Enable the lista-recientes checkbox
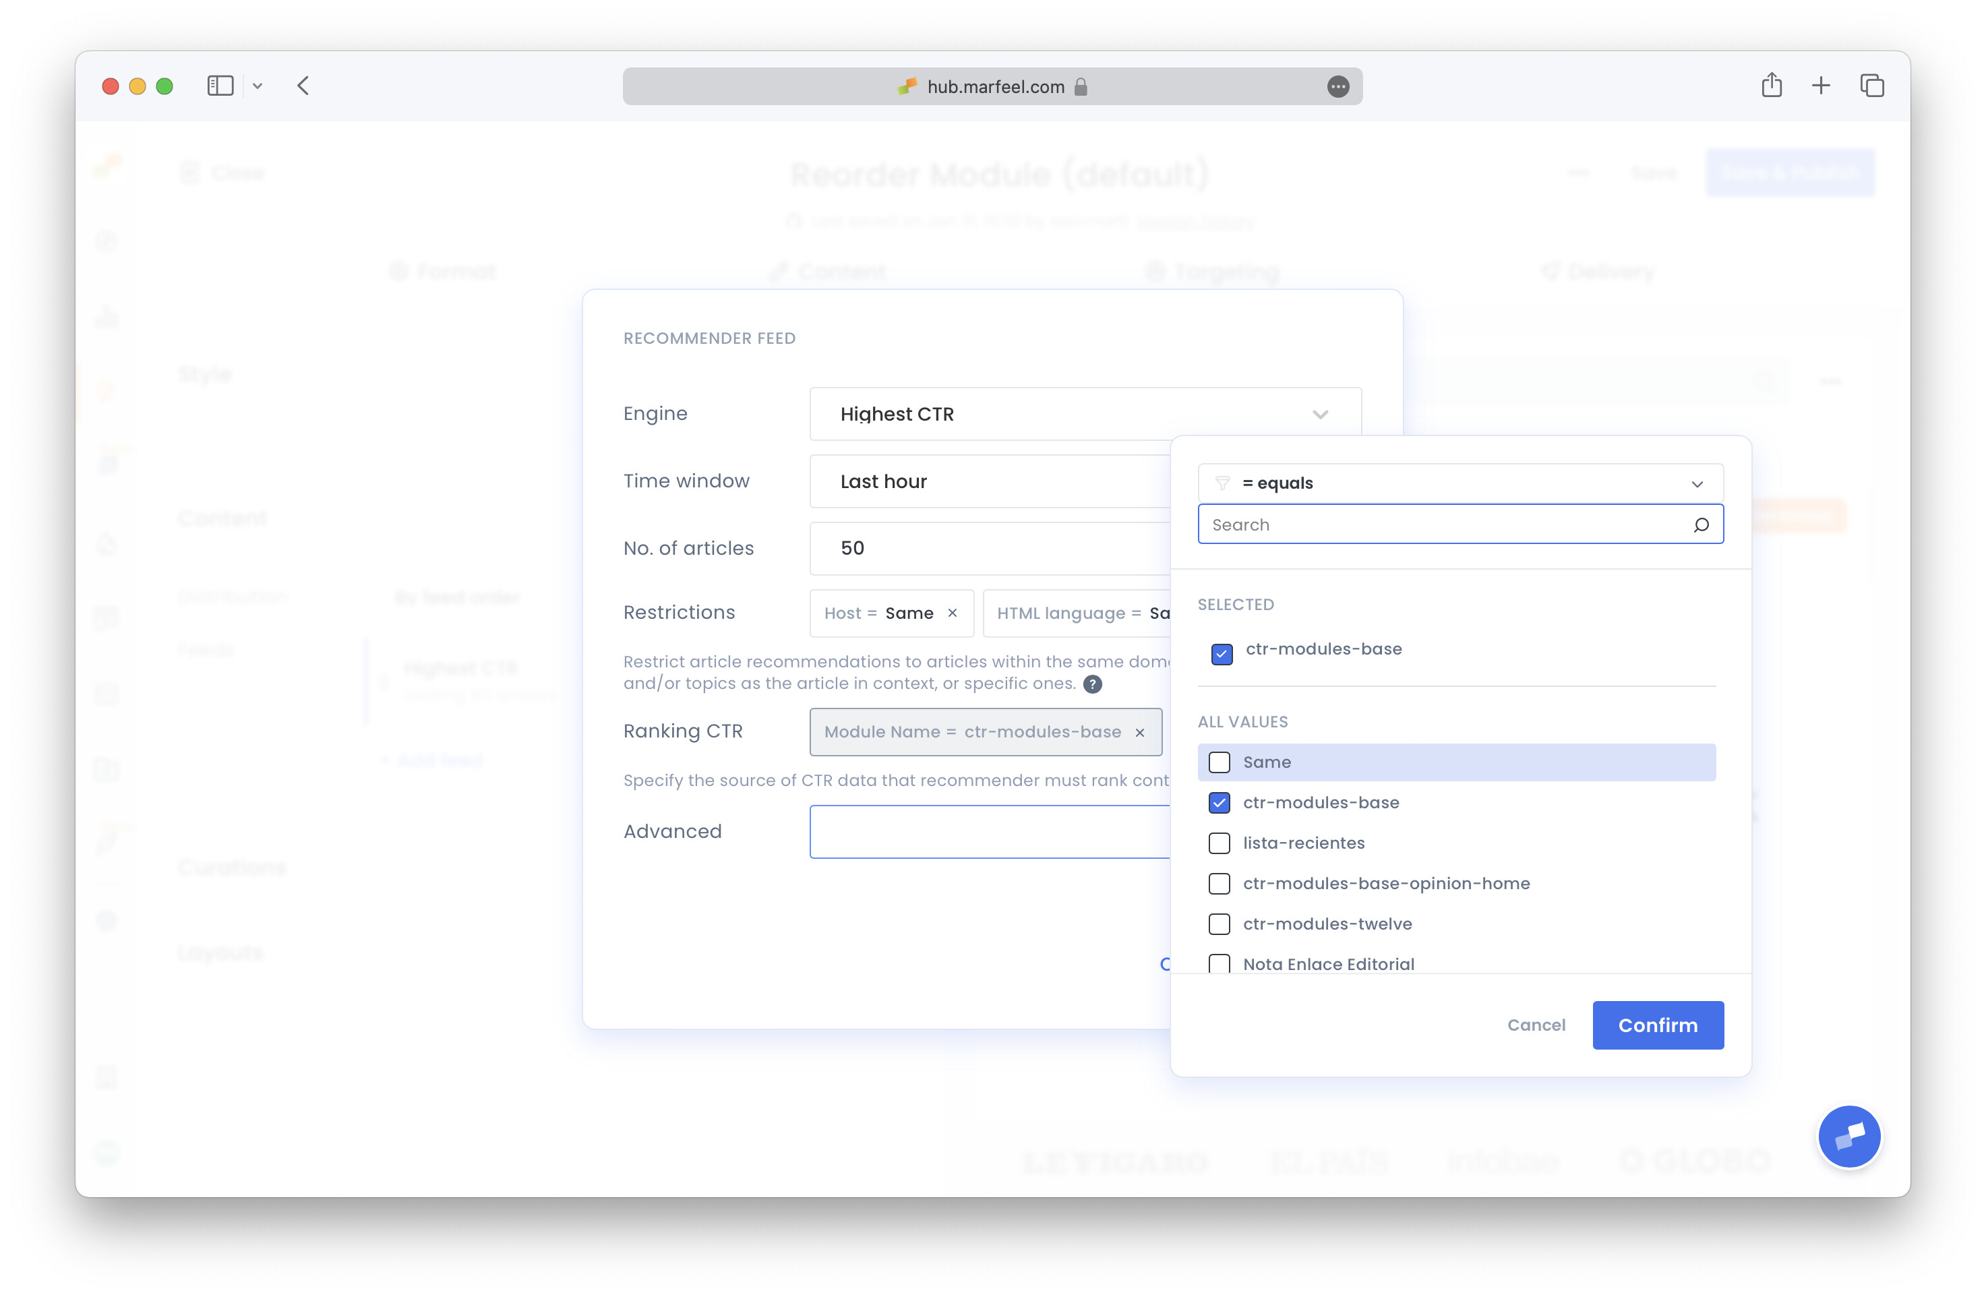Screen dimensions: 1986x1297 tap(1220, 843)
